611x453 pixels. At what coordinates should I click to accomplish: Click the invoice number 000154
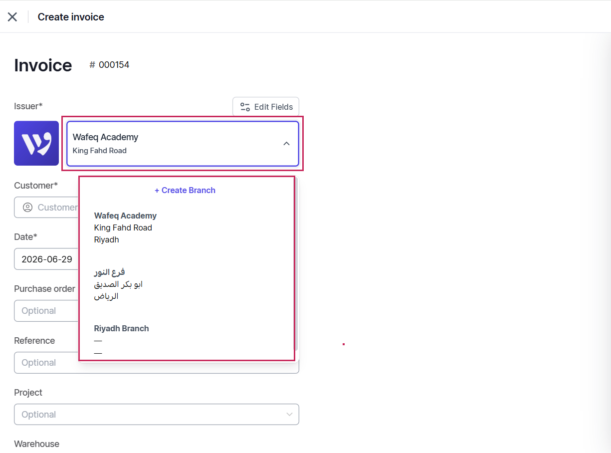(x=114, y=65)
